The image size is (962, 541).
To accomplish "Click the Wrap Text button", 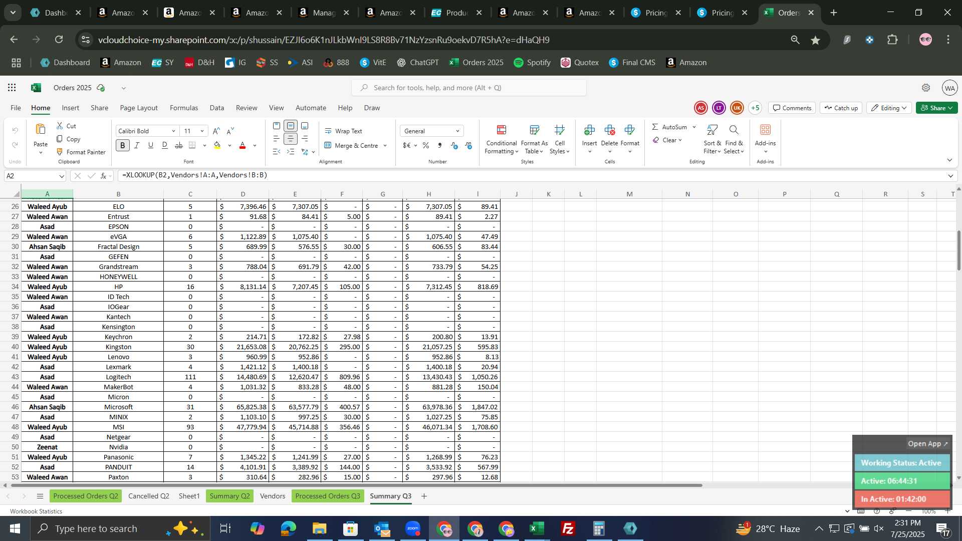I will pyautogui.click(x=344, y=131).
